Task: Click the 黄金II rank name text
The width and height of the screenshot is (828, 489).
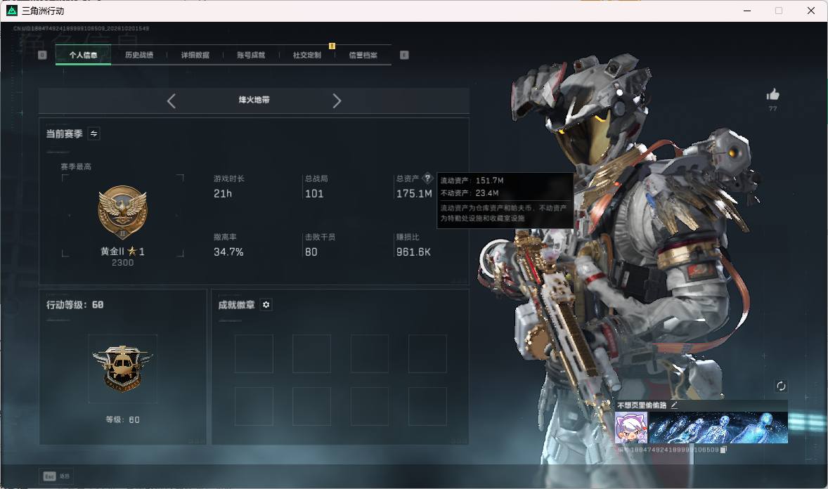Action: click(x=112, y=252)
